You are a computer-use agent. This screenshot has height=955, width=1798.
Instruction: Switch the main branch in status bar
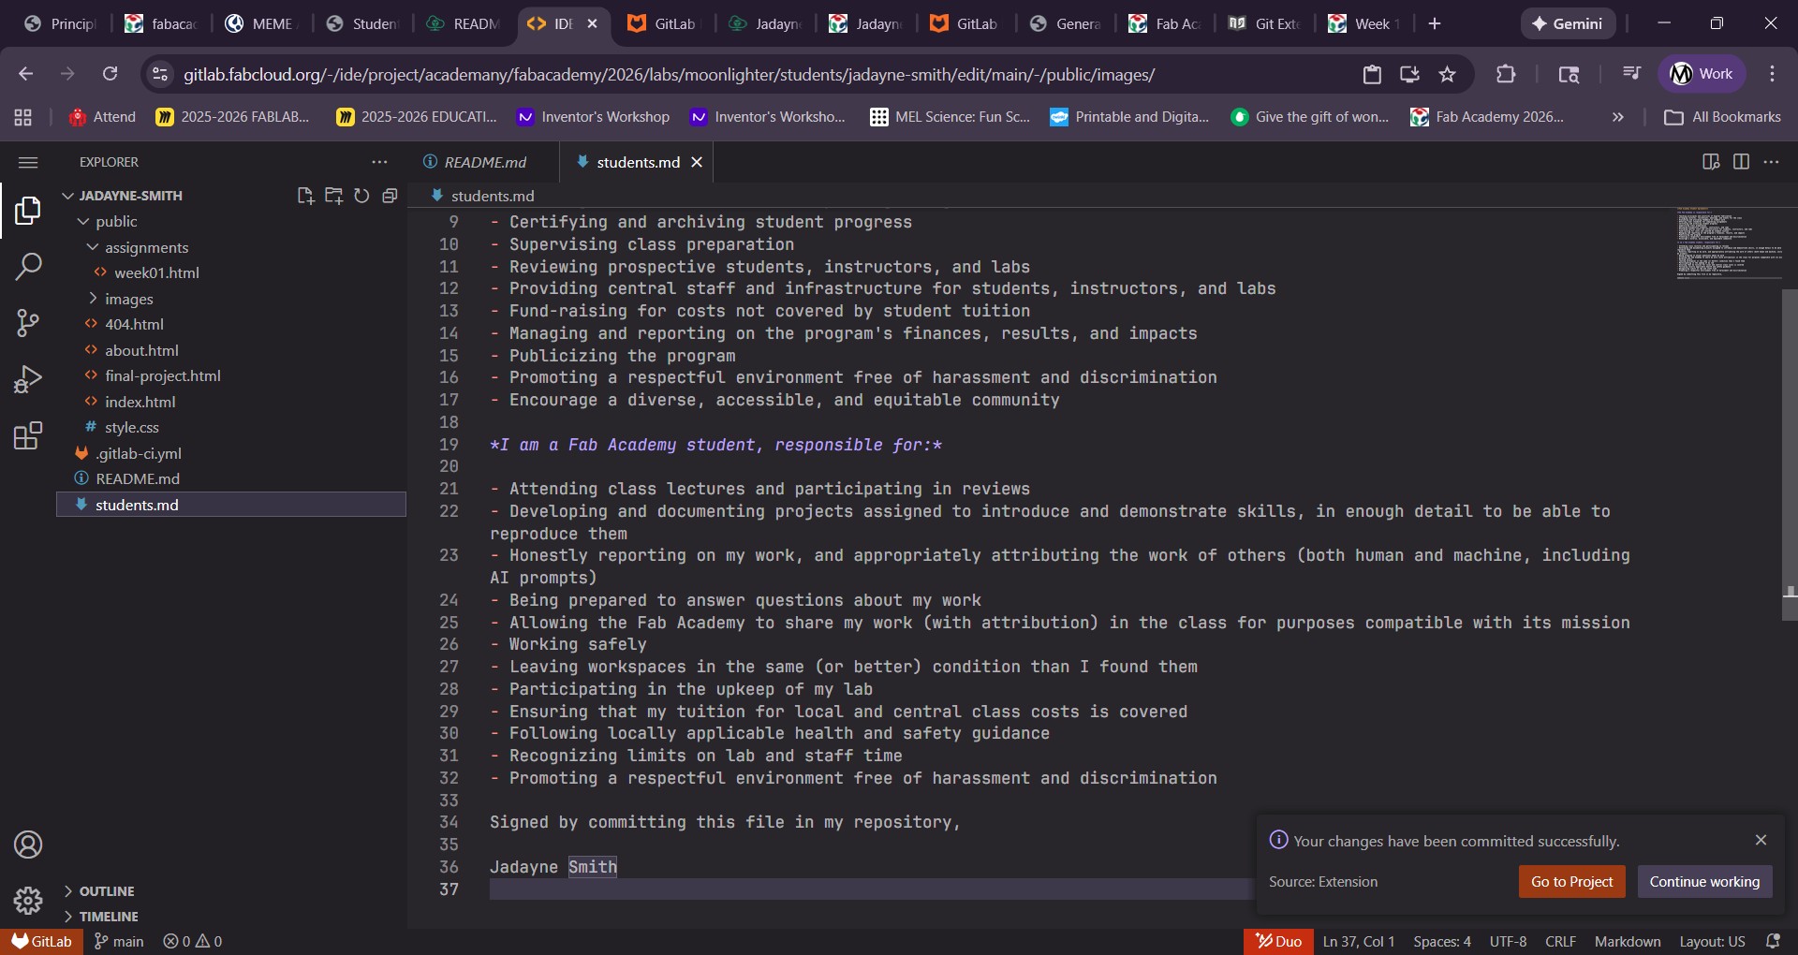tap(119, 941)
